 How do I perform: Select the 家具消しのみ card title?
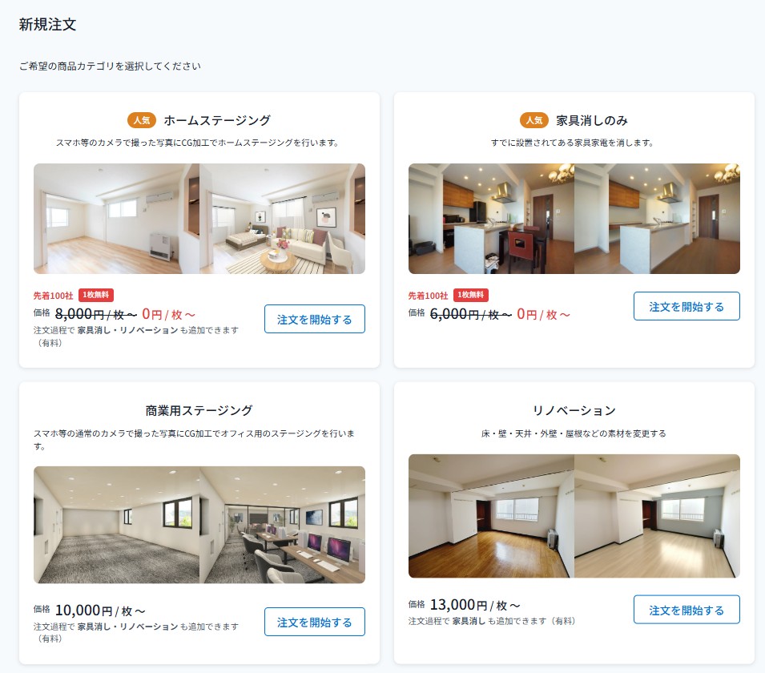pos(592,120)
